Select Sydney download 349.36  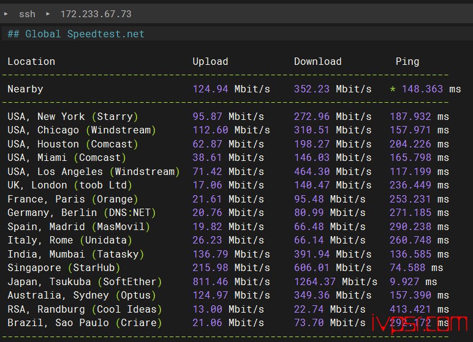[x=312, y=296]
